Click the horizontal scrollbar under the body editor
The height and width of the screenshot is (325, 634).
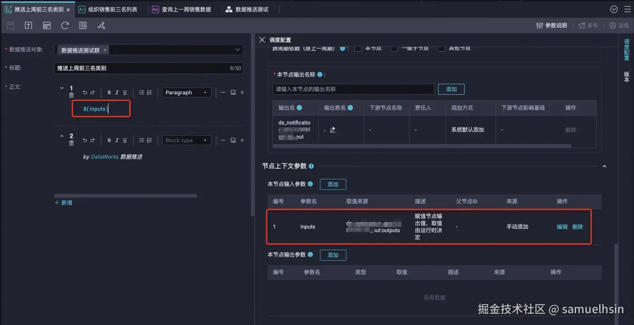click(x=125, y=196)
